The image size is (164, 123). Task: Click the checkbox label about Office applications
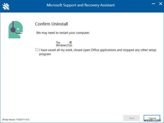tap(98, 52)
